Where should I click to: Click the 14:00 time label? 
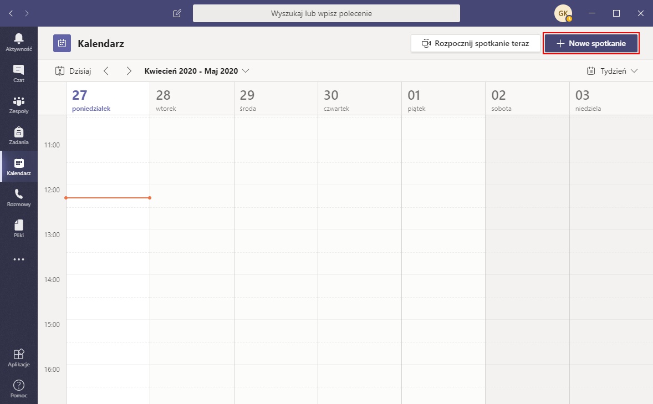click(x=52, y=280)
